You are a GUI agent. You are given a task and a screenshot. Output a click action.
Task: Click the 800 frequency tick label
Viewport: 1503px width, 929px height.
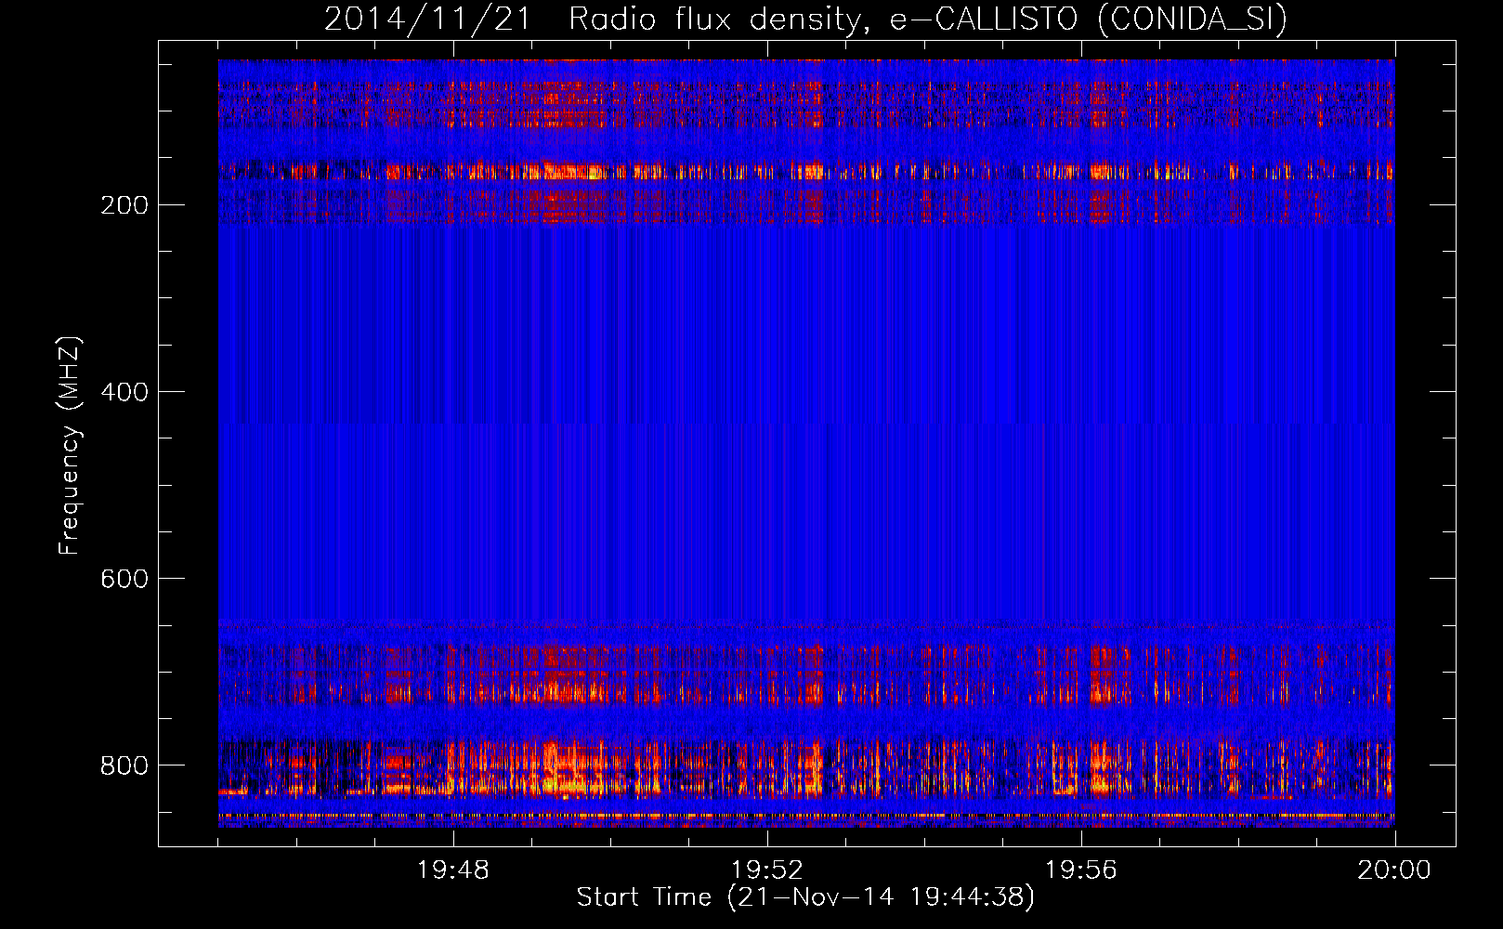124,765
